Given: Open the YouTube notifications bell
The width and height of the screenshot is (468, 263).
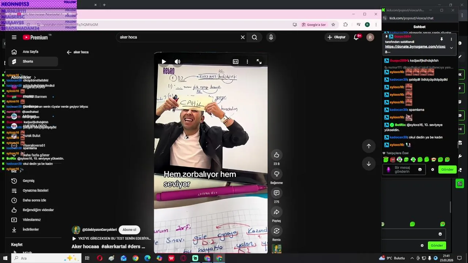Looking at the screenshot, I should pyautogui.click(x=356, y=37).
